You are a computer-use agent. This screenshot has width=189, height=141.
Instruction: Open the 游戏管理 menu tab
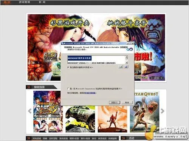pyautogui.click(x=25, y=2)
